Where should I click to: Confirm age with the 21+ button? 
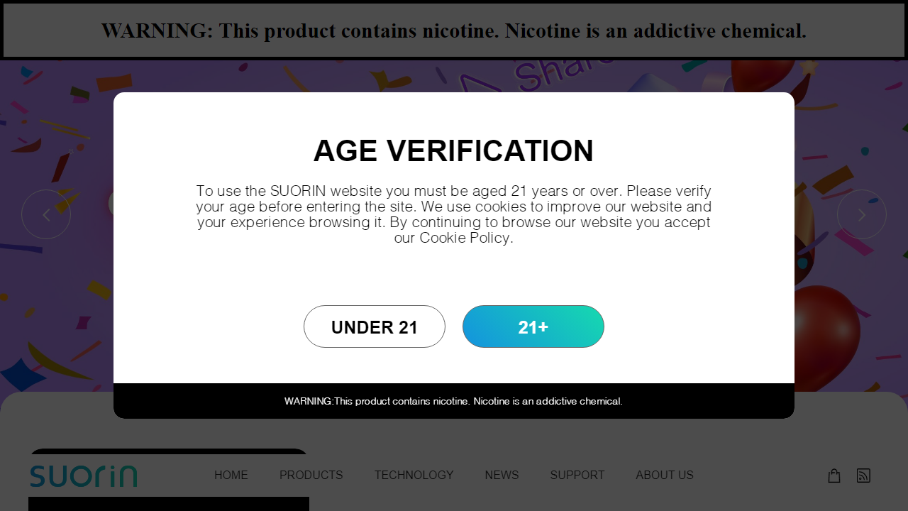click(x=533, y=326)
